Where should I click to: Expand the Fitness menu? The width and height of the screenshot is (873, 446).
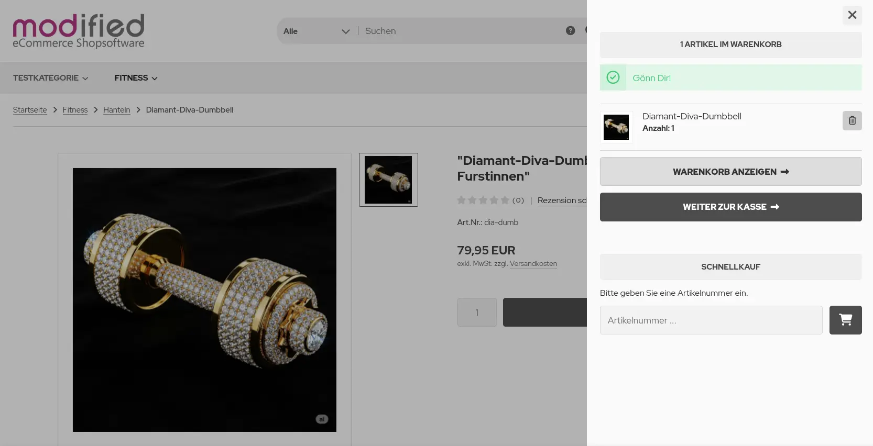(136, 78)
